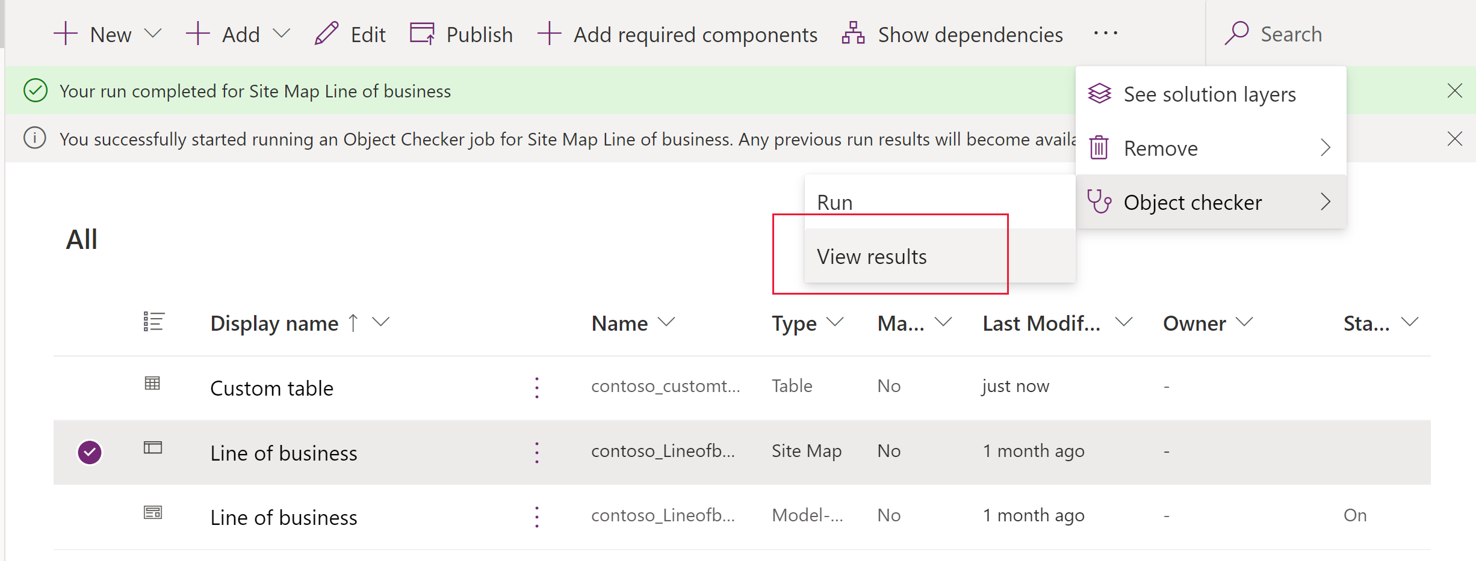Open the row menu for Custom table

536,387
